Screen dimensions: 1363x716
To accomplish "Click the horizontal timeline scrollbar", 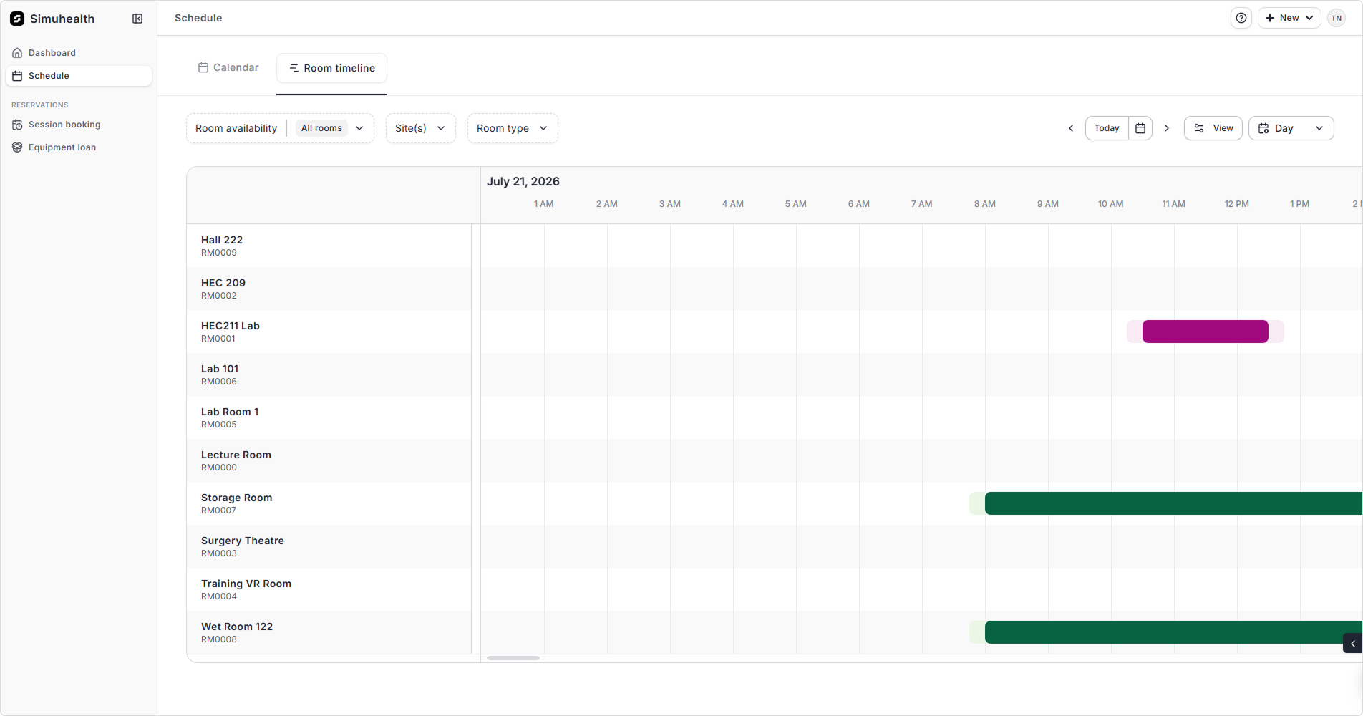I will tap(513, 658).
